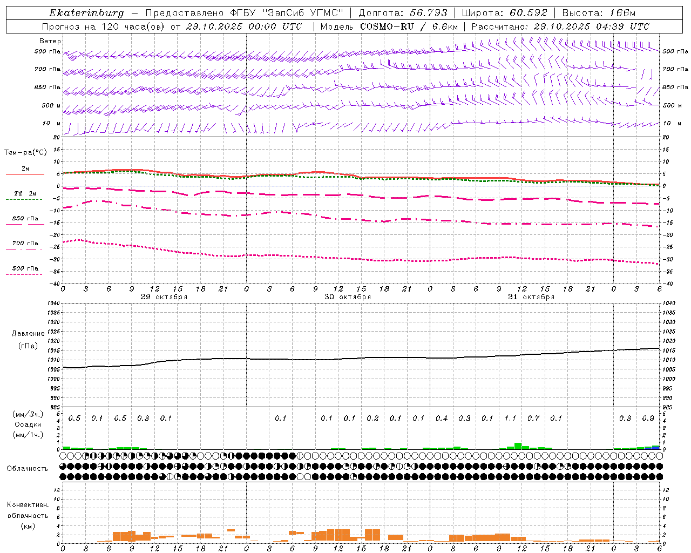691x553 pixels.
Task: Click the precipitation value '0.7'
Action: point(533,419)
